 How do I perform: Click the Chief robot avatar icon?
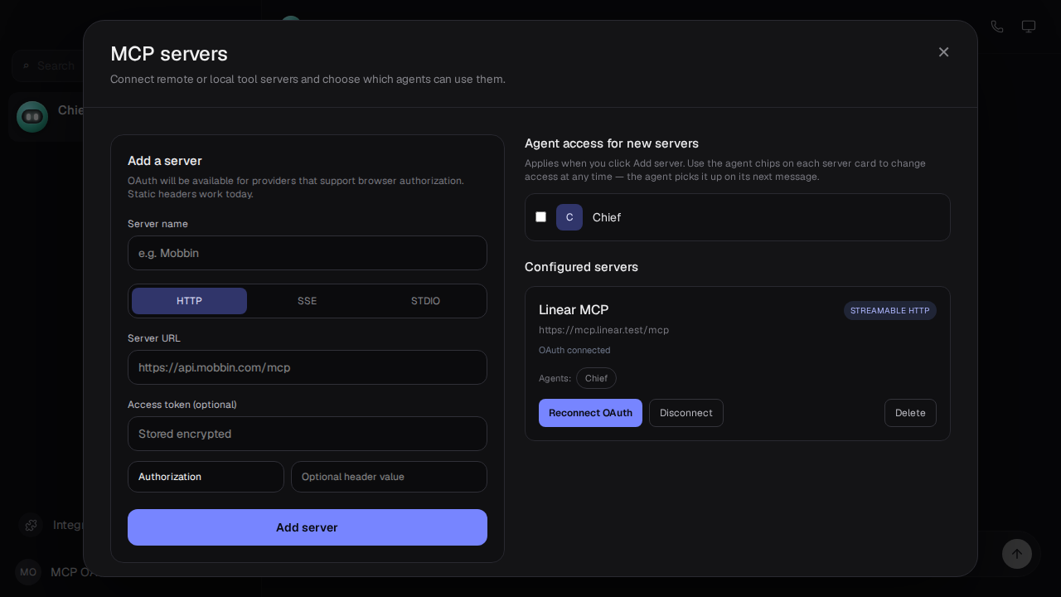tap(32, 117)
